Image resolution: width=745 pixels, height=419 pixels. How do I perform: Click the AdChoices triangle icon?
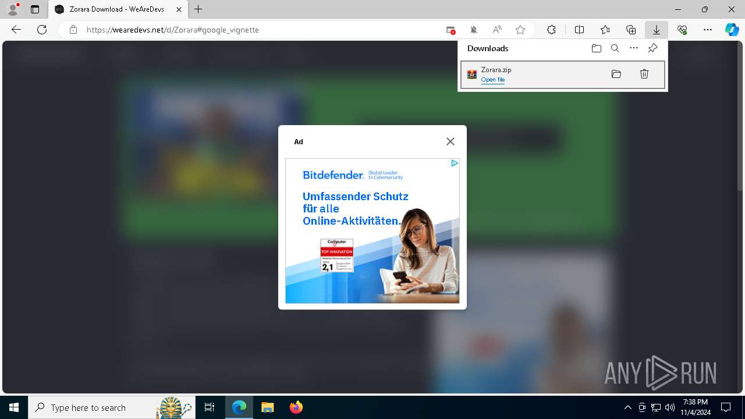coord(455,164)
